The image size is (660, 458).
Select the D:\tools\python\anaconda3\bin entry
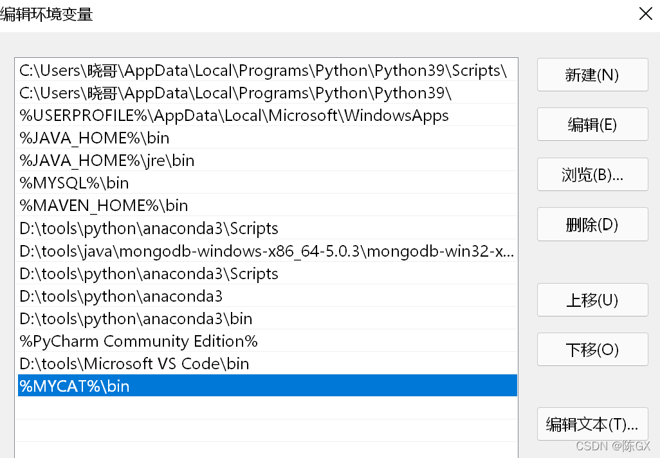pyautogui.click(x=268, y=318)
